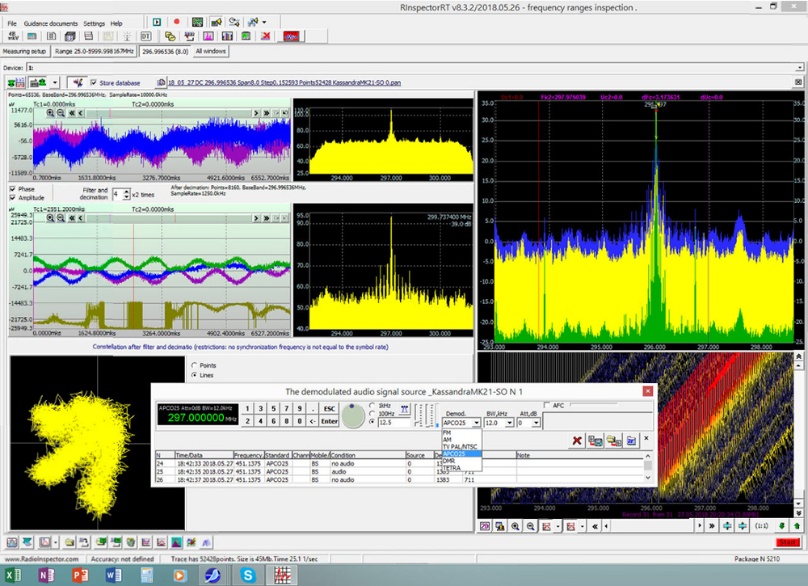808x586 pixels.
Task: Click the round tuning knob
Action: 352,415
